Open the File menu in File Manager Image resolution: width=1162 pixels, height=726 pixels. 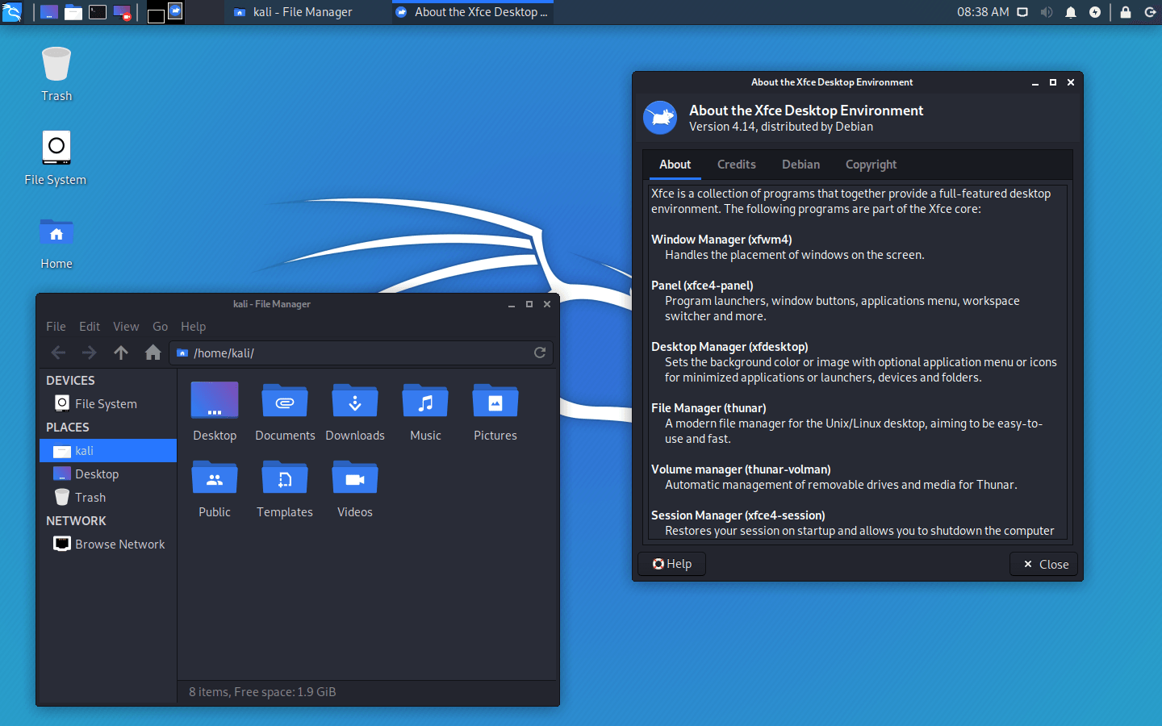56,327
